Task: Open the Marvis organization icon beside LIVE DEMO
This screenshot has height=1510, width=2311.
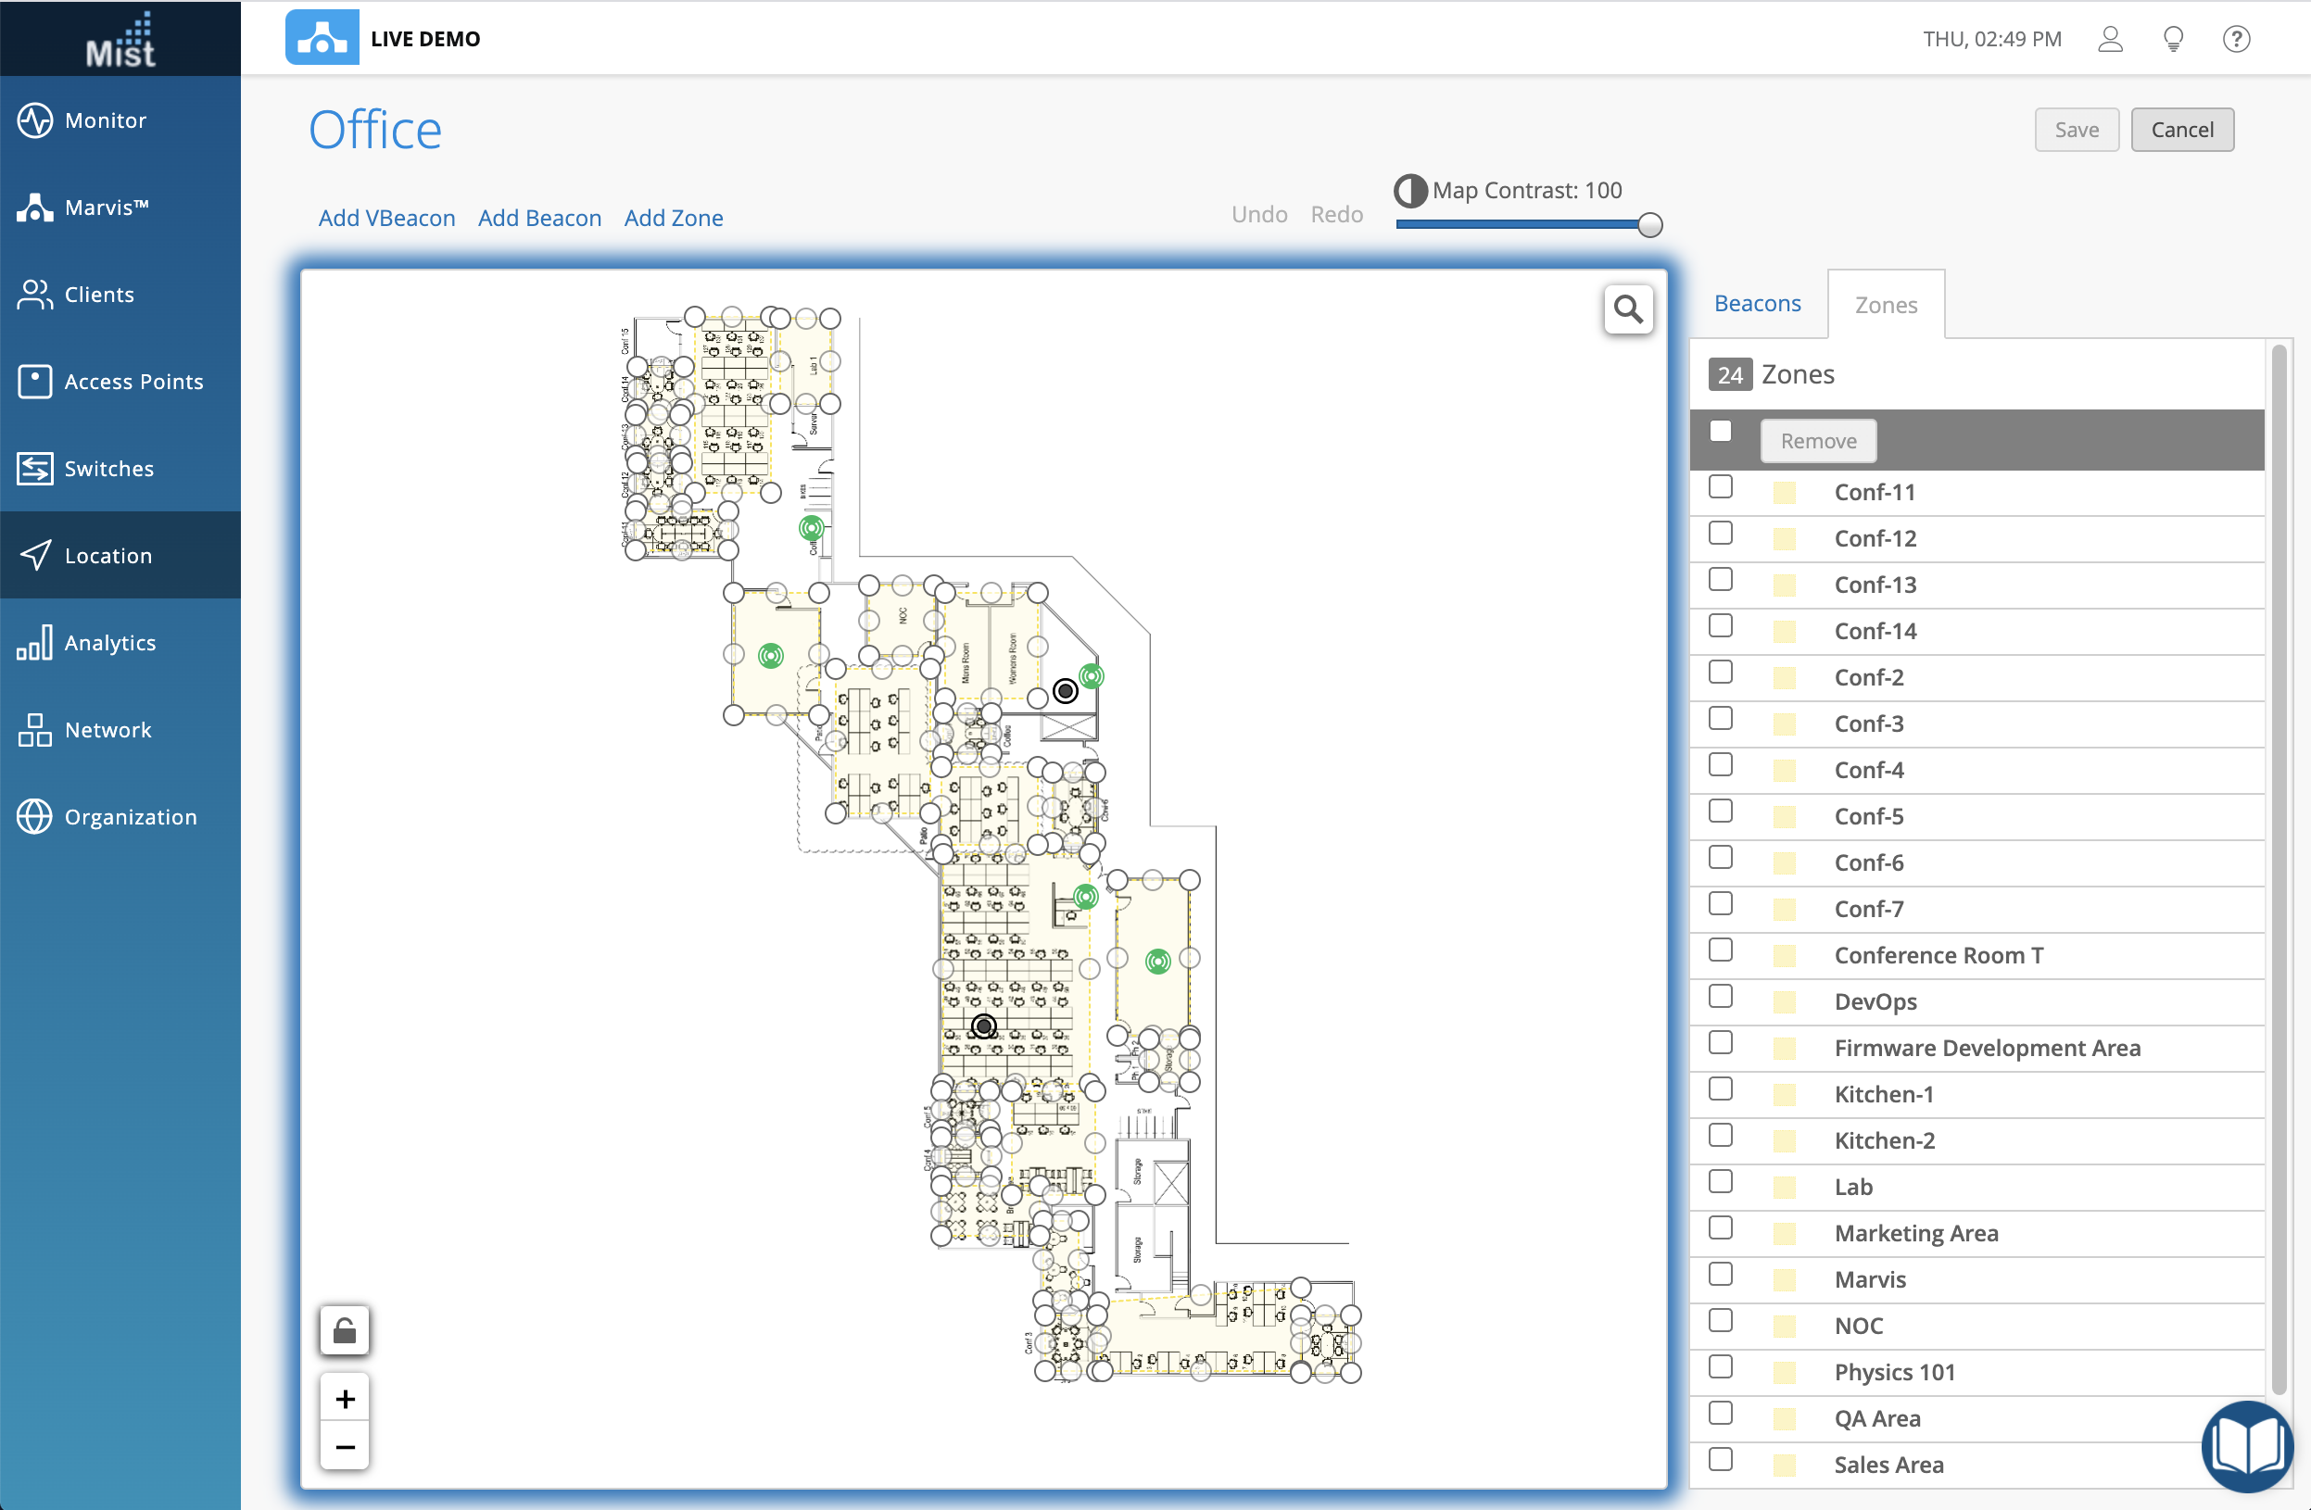Action: [x=322, y=39]
